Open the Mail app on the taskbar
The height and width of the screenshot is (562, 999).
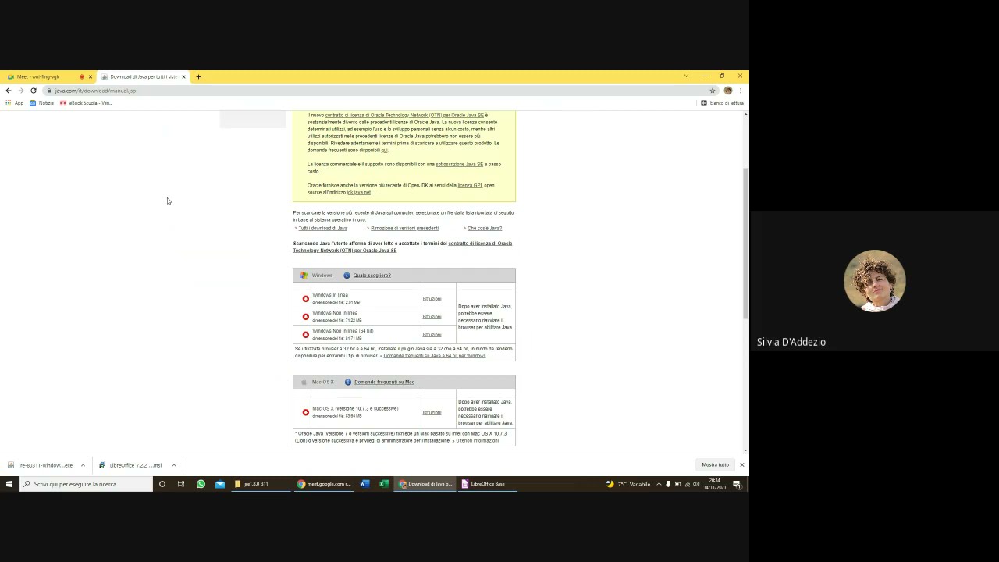tap(220, 484)
